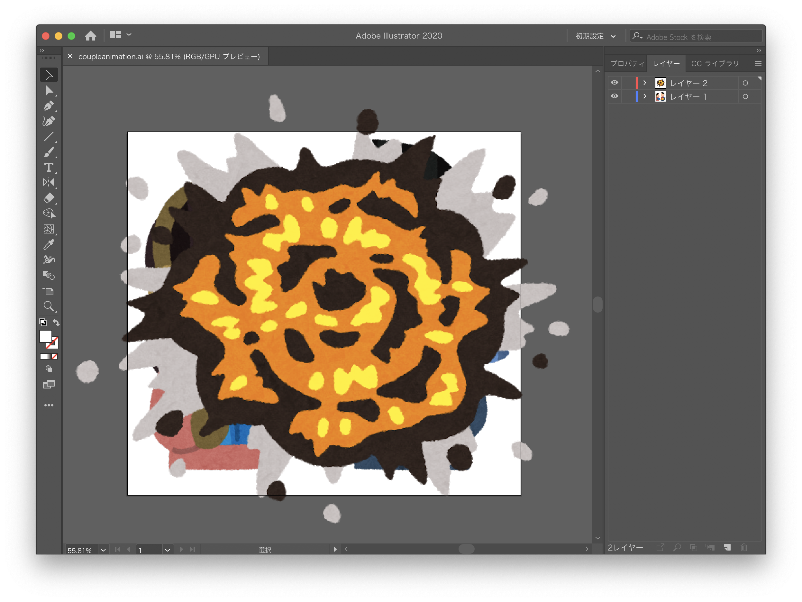Pick the Eyedropper tool
Image resolution: width=802 pixels, height=602 pixels.
(x=49, y=244)
